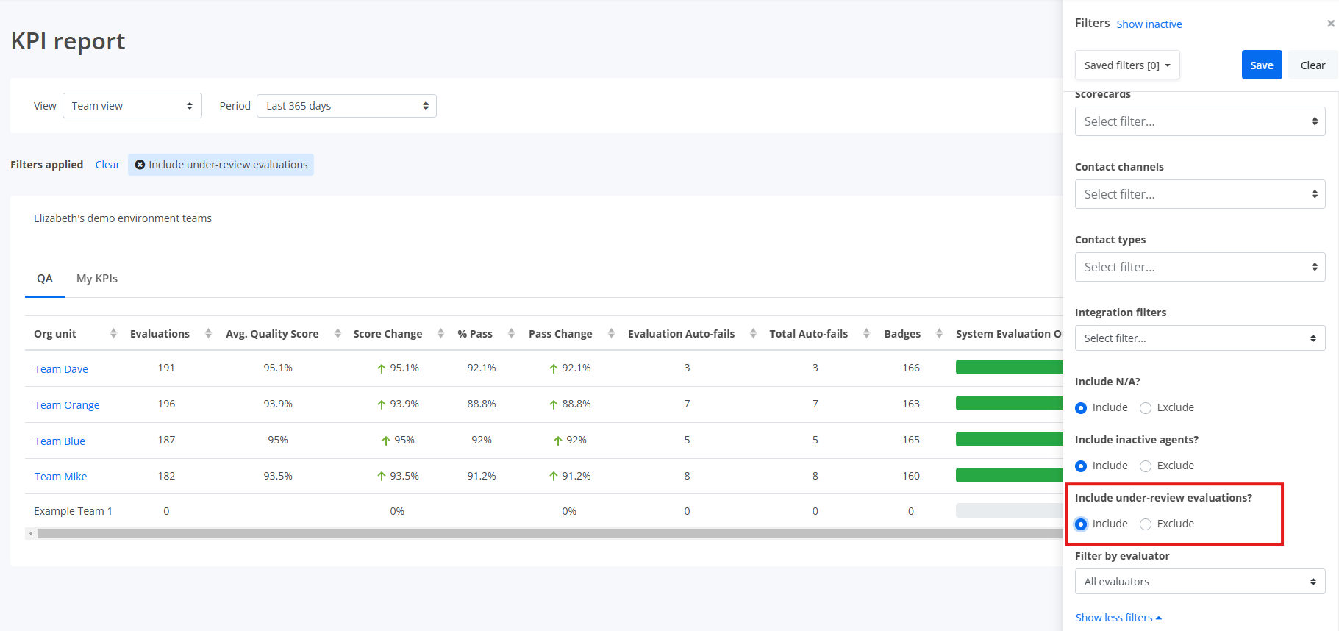Open the Last 365 days period dropdown
The height and width of the screenshot is (631, 1339).
(x=346, y=106)
